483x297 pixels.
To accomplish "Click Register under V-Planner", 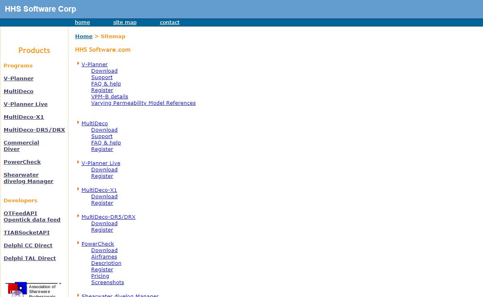I will (102, 90).
